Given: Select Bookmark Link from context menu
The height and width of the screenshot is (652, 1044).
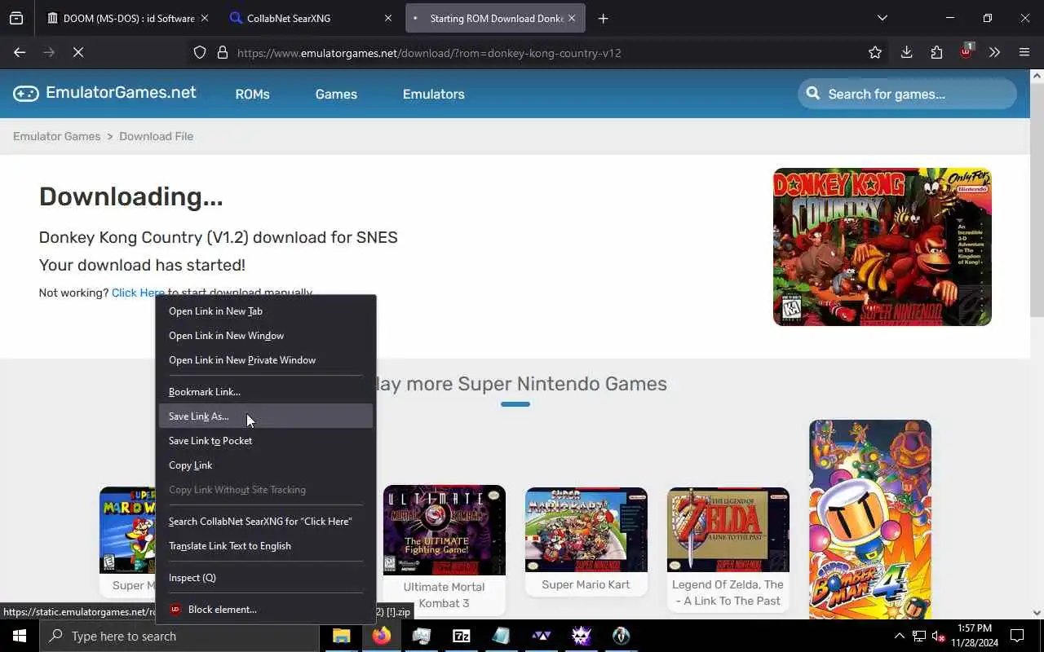Looking at the screenshot, I should [x=266, y=391].
